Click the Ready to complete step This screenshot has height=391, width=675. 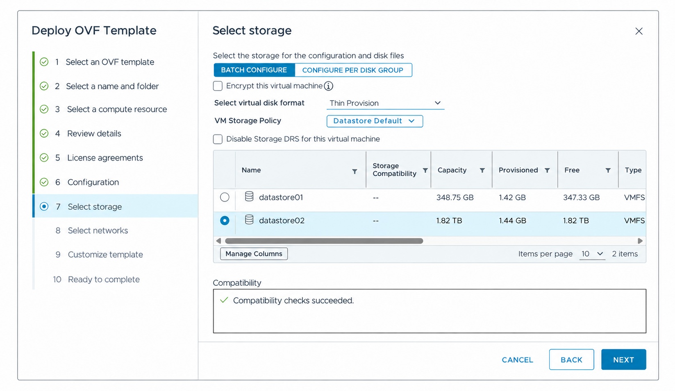(x=104, y=280)
